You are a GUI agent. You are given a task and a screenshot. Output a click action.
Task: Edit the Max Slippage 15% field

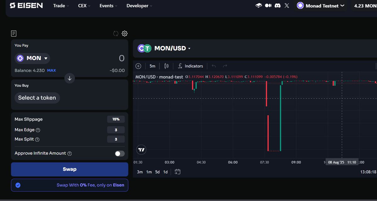tap(116, 119)
